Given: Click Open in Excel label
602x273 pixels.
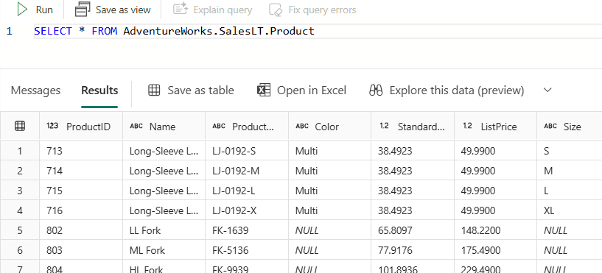Looking at the screenshot, I should pyautogui.click(x=312, y=91).
